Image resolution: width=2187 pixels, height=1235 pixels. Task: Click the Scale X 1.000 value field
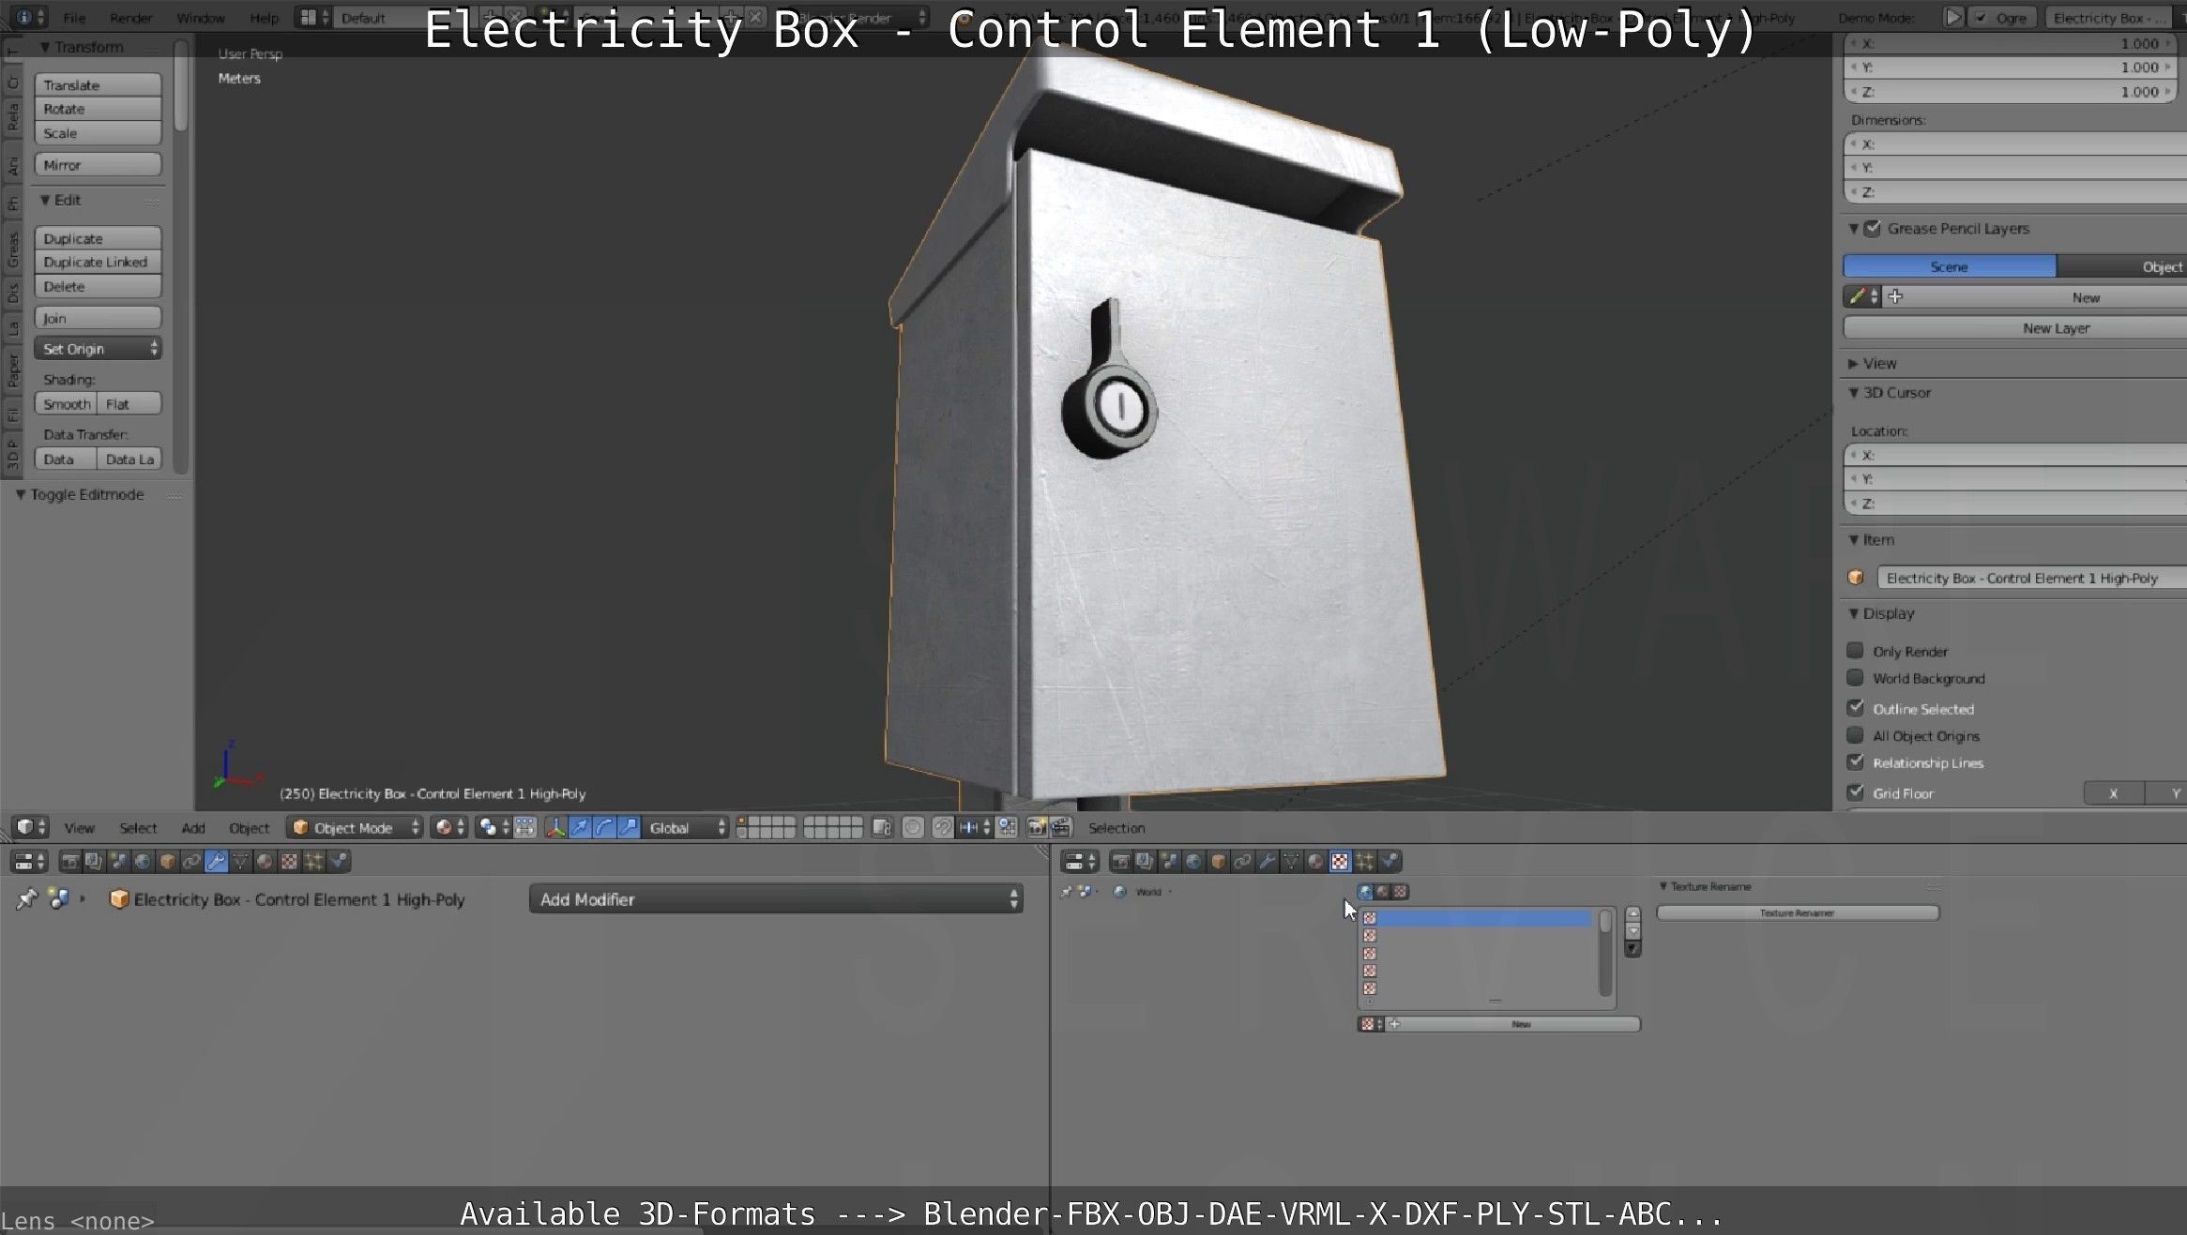pos(2010,43)
